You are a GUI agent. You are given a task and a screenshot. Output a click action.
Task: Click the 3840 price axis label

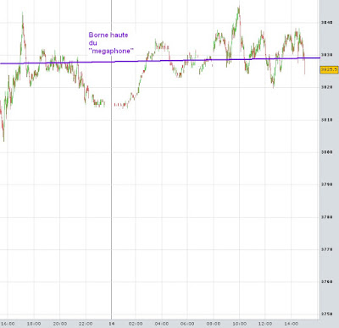(327, 23)
